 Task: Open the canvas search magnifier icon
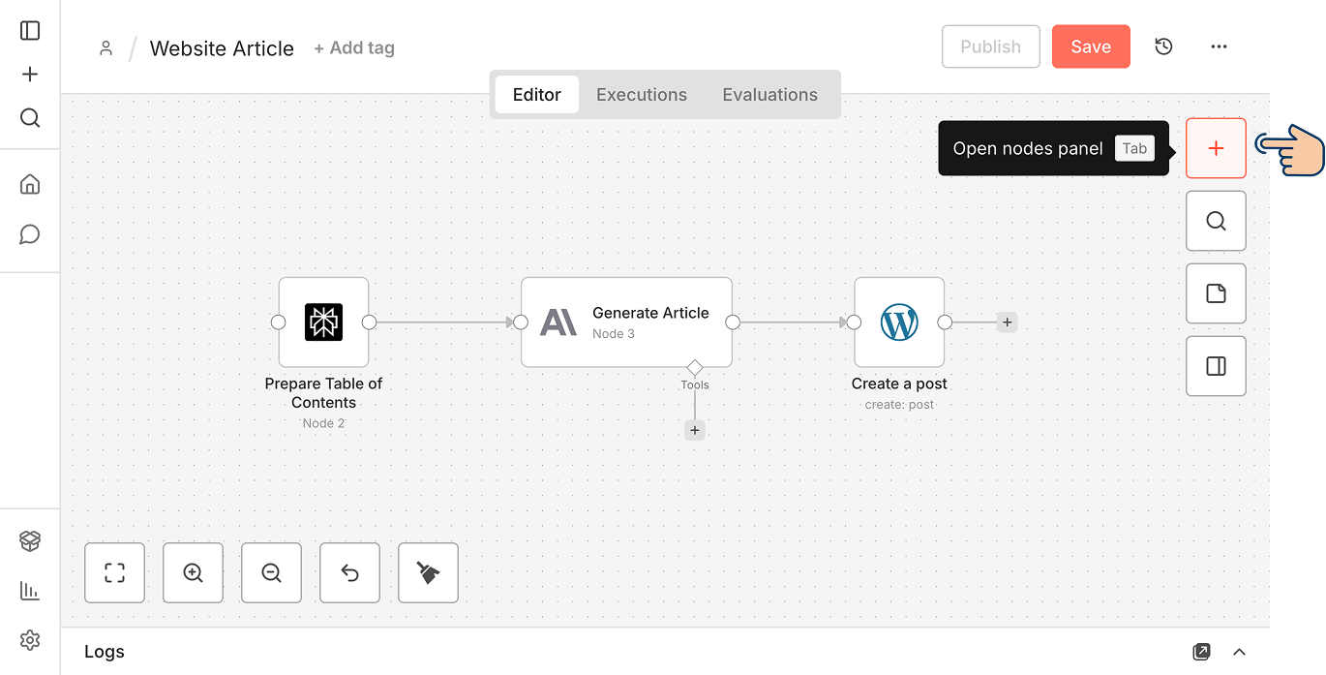pos(1216,220)
